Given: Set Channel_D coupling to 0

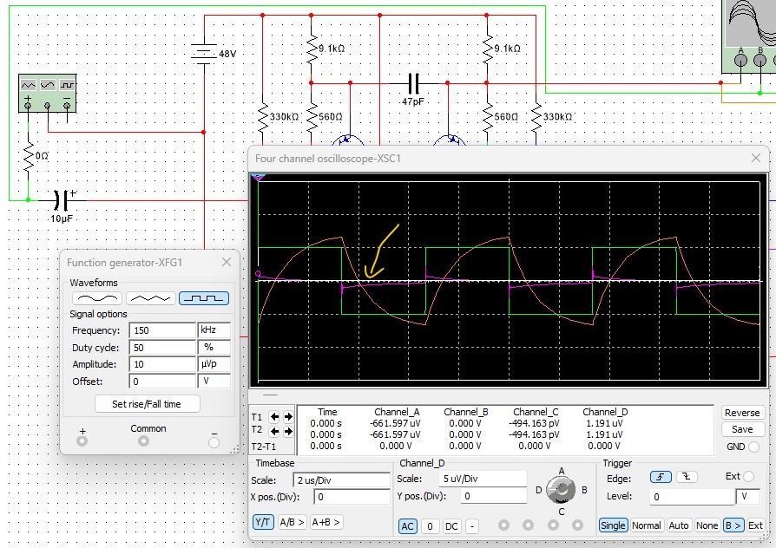Looking at the screenshot, I should pyautogui.click(x=430, y=526).
